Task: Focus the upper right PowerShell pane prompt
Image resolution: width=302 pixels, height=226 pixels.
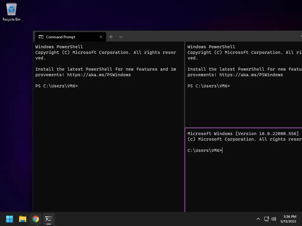Action: [209, 86]
